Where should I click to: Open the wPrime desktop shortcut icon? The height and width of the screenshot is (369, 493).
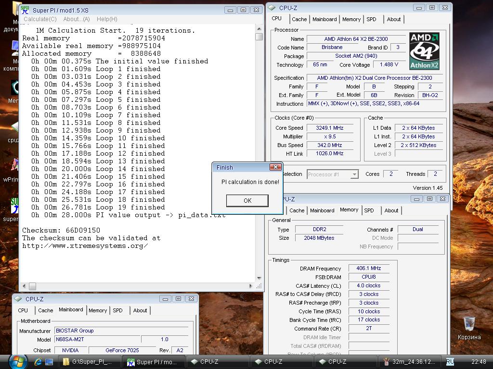click(x=14, y=165)
